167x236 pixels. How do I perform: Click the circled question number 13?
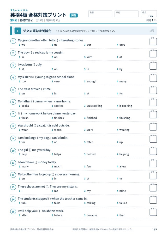[x=13, y=187]
